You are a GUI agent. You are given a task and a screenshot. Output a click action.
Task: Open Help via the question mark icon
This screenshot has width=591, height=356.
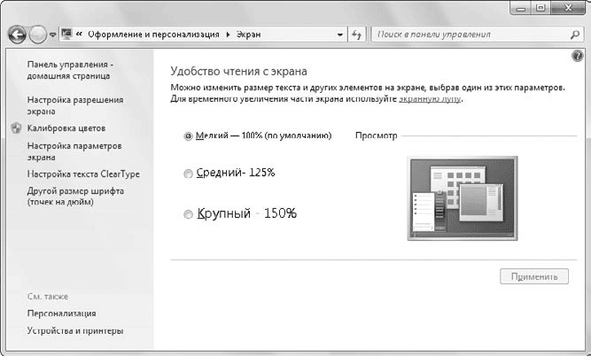coord(578,56)
